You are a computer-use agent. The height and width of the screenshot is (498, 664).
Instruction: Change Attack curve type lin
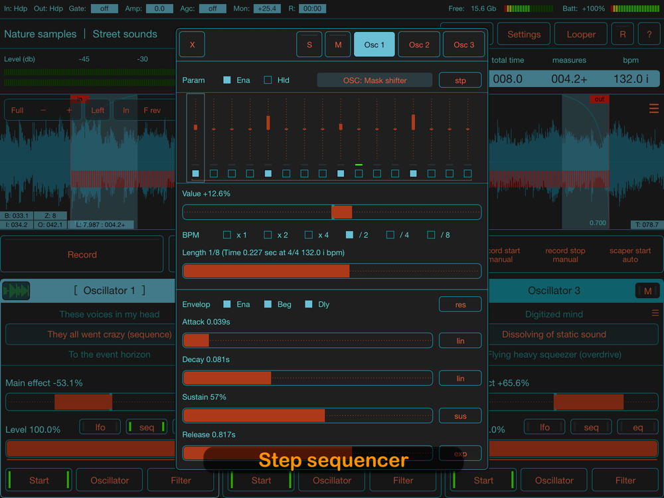pos(460,341)
